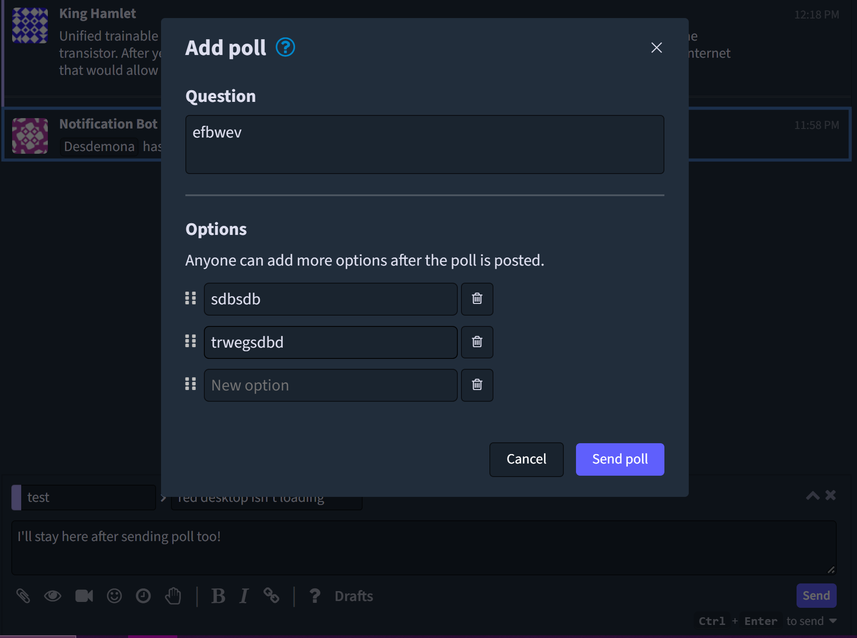Close the Add poll dialog
The width and height of the screenshot is (857, 638).
pos(656,48)
